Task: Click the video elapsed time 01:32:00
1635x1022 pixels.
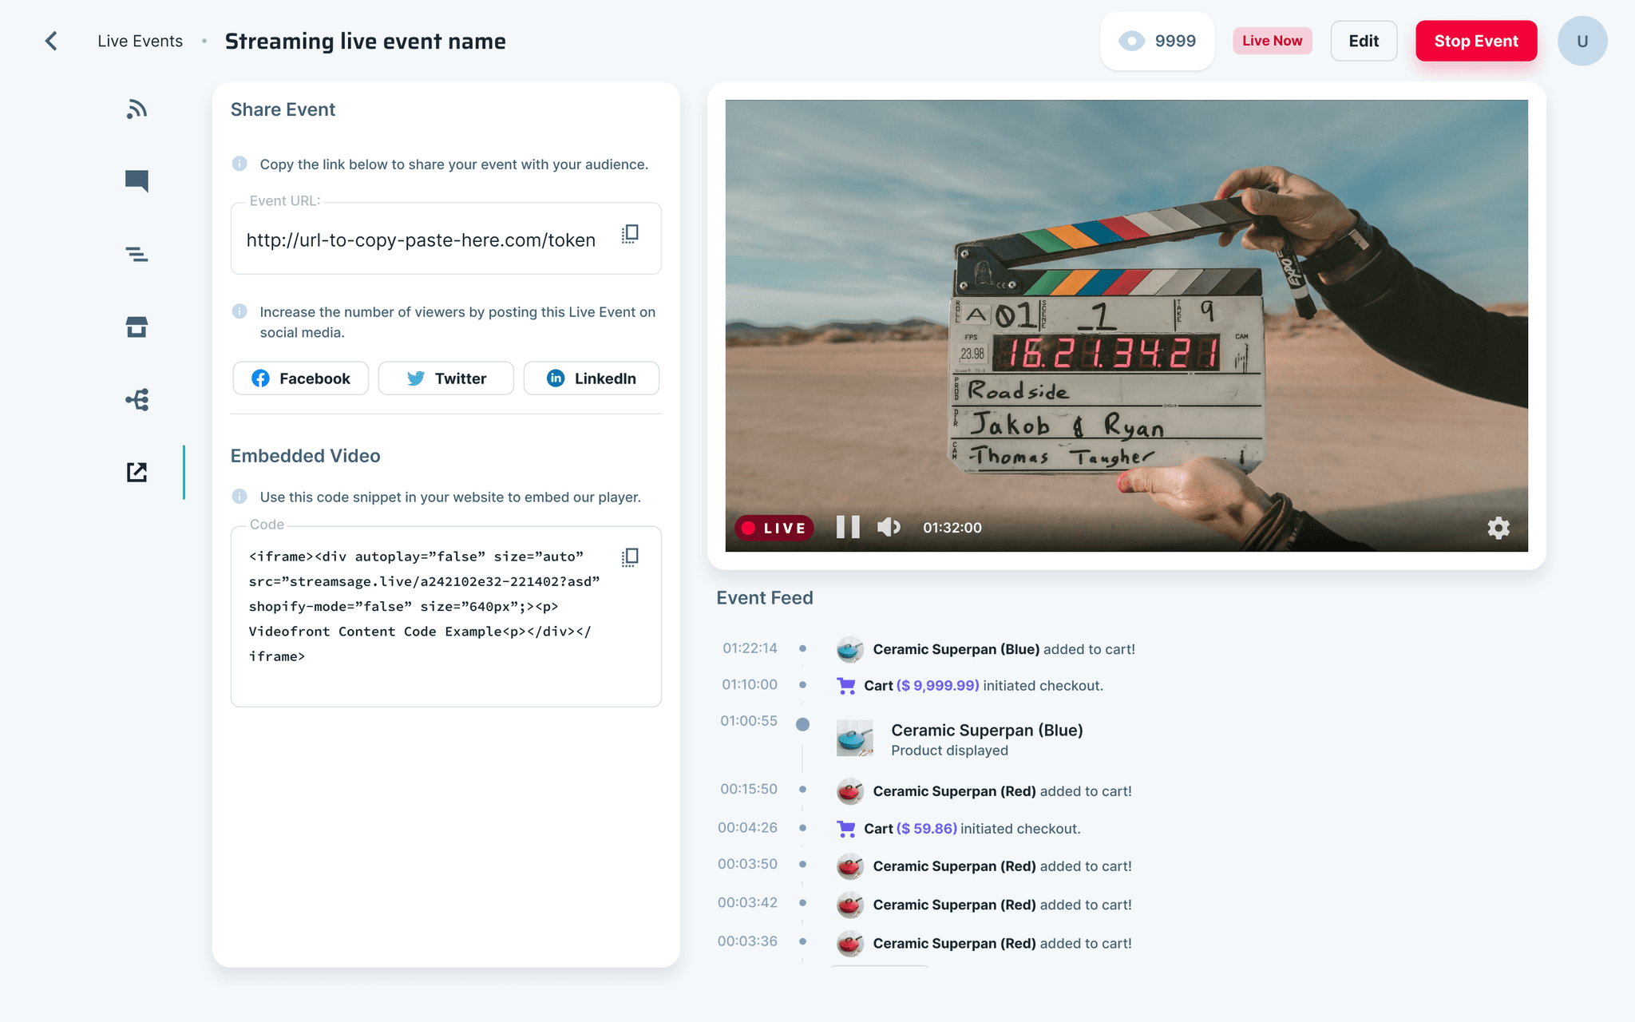Action: tap(952, 528)
